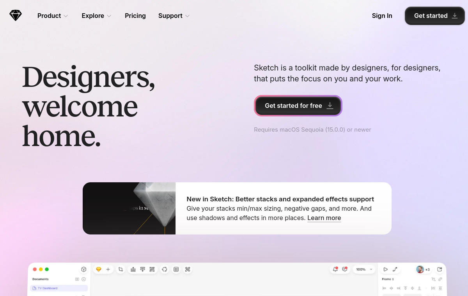Screen dimensions: 468x296
Task: Click the grid icon in the toolbar
Action: [176, 269]
